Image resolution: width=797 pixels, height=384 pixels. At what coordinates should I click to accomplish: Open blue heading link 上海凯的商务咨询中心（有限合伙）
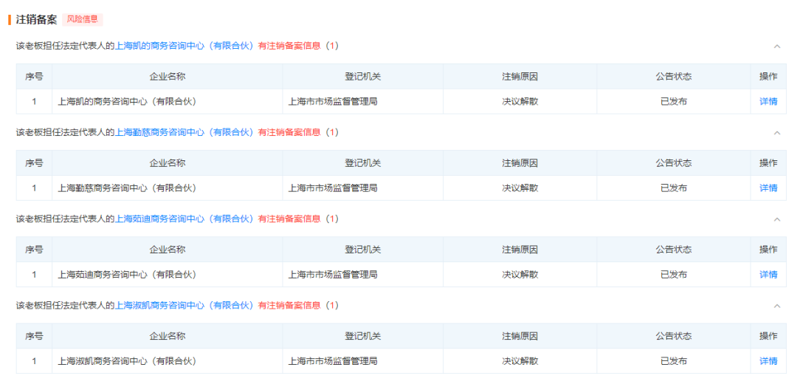click(x=185, y=46)
